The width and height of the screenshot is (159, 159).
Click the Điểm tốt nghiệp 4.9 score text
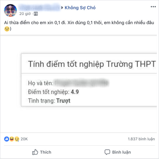tap(53, 92)
